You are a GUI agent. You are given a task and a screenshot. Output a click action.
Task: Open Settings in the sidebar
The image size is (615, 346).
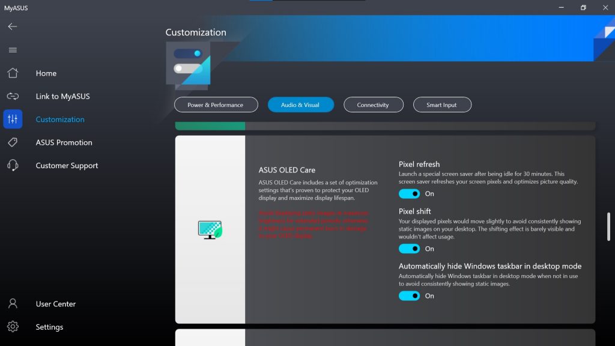point(49,327)
